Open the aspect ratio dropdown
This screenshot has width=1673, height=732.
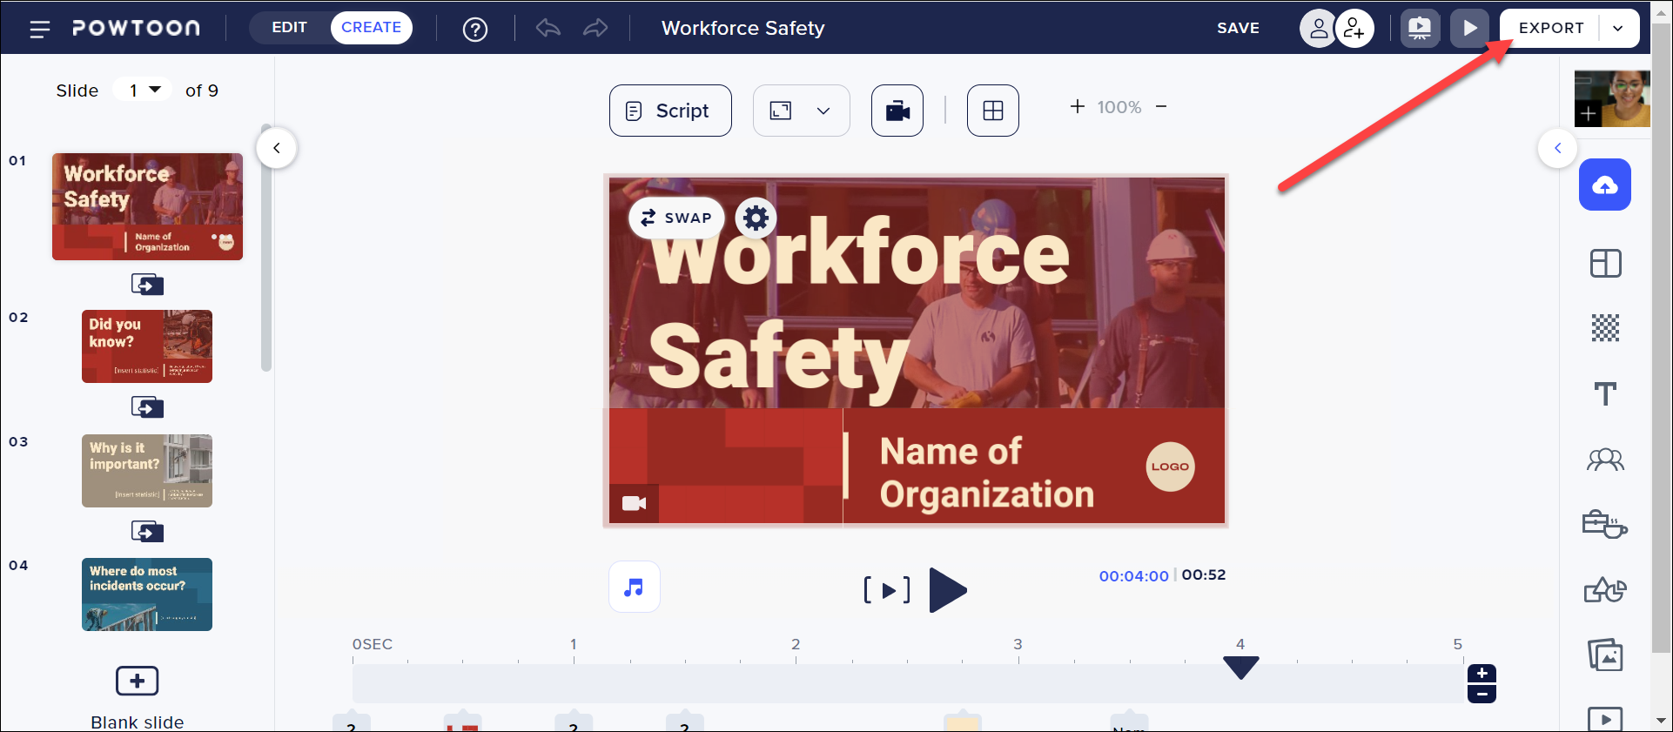tap(801, 111)
